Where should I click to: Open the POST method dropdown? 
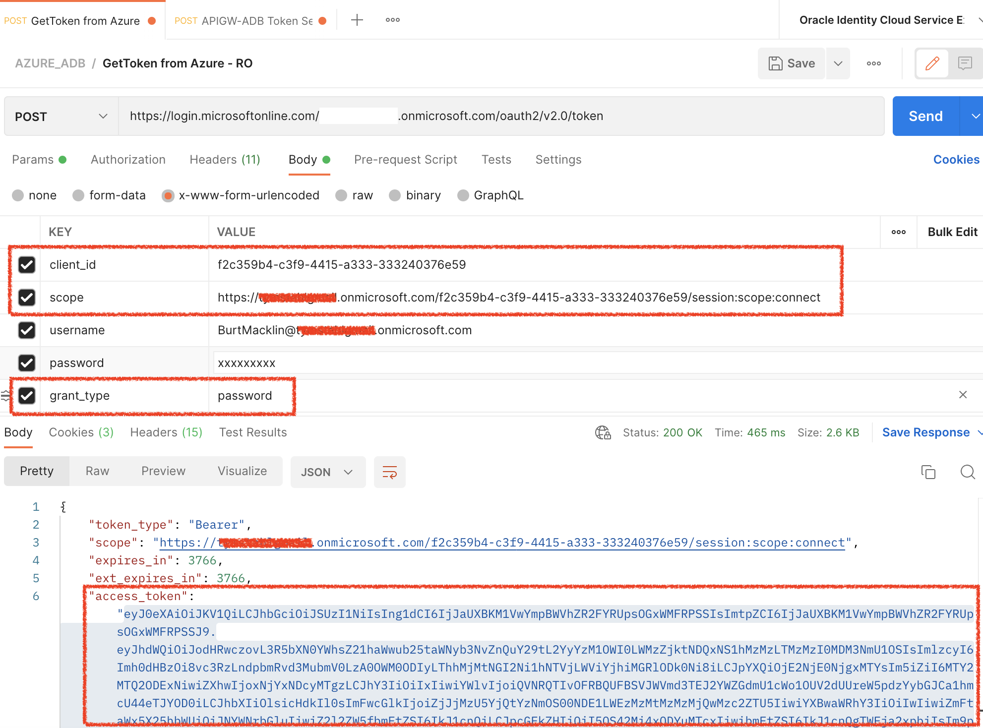(60, 116)
